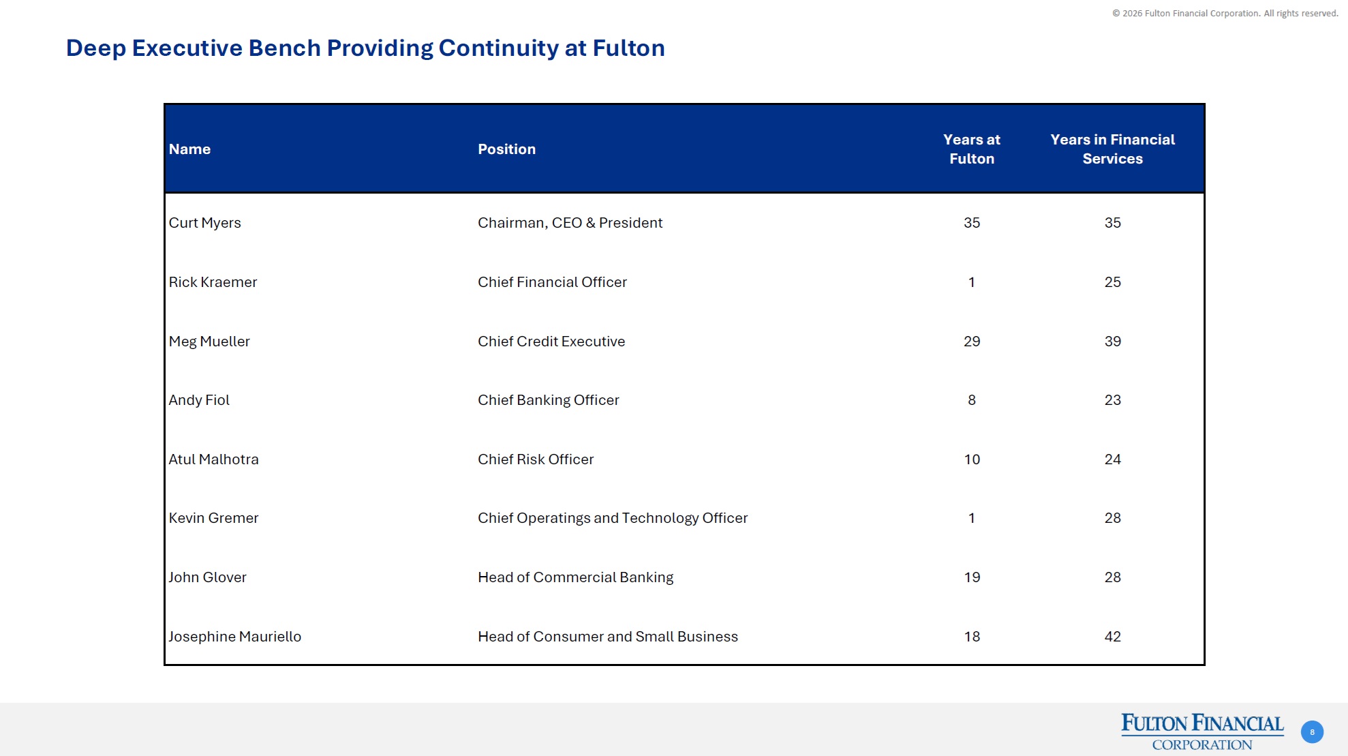Select the Chief Financial Officer position text

click(x=552, y=282)
